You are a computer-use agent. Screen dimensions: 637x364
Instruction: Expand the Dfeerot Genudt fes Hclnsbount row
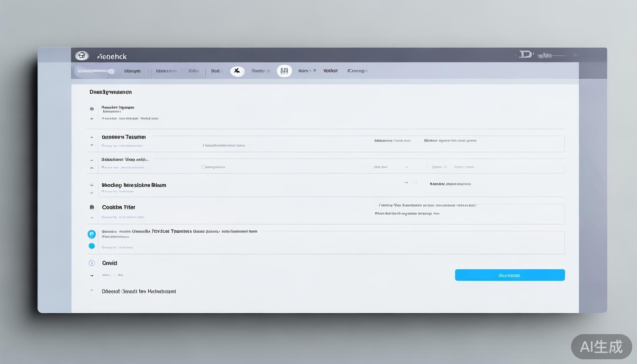(91, 291)
